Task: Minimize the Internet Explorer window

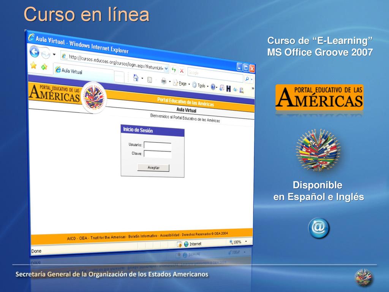Action: point(239,67)
